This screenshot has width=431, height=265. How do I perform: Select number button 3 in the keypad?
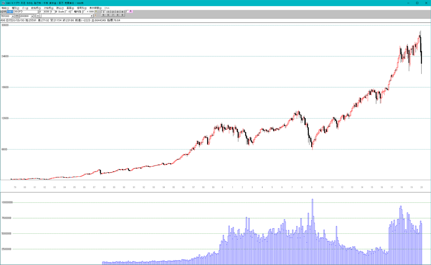coord(118,12)
